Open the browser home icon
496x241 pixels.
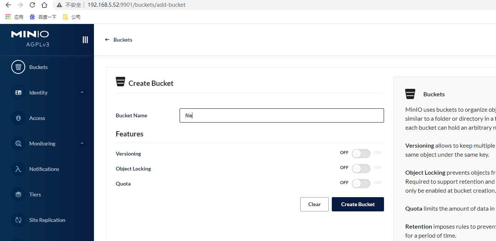click(44, 5)
